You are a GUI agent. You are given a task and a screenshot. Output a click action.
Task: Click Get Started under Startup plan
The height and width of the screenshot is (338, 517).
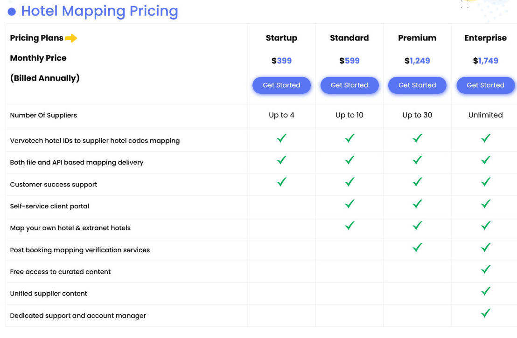[281, 85]
